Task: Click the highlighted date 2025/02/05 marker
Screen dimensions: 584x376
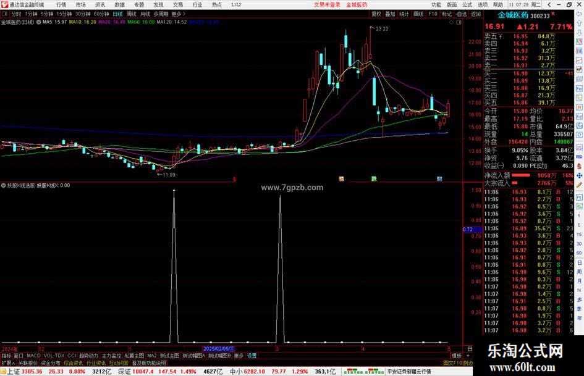Action: (219, 349)
